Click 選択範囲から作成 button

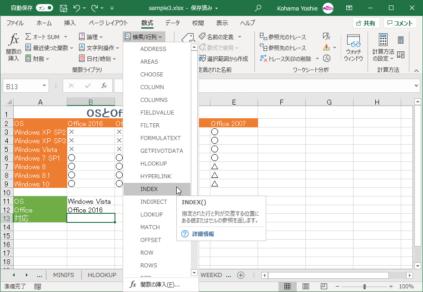[223, 59]
